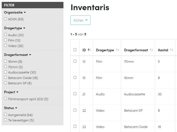Click the Betacam Oxide format cell
177x132 pixels.
point(136,127)
